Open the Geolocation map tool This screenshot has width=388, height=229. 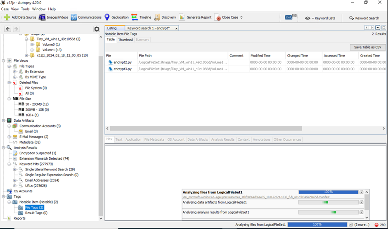116,17
